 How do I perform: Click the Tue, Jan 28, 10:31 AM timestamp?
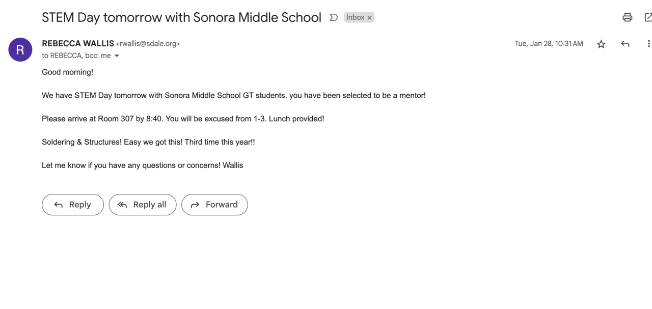coord(549,44)
